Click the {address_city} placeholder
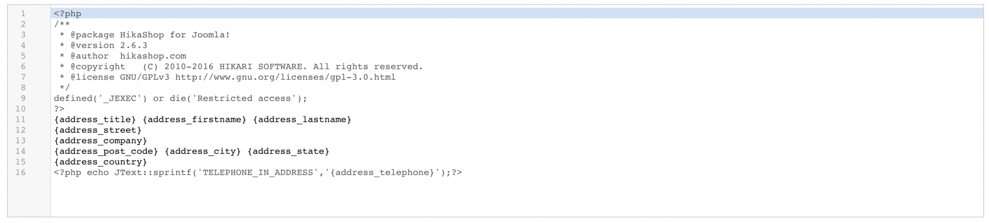 coord(203,151)
